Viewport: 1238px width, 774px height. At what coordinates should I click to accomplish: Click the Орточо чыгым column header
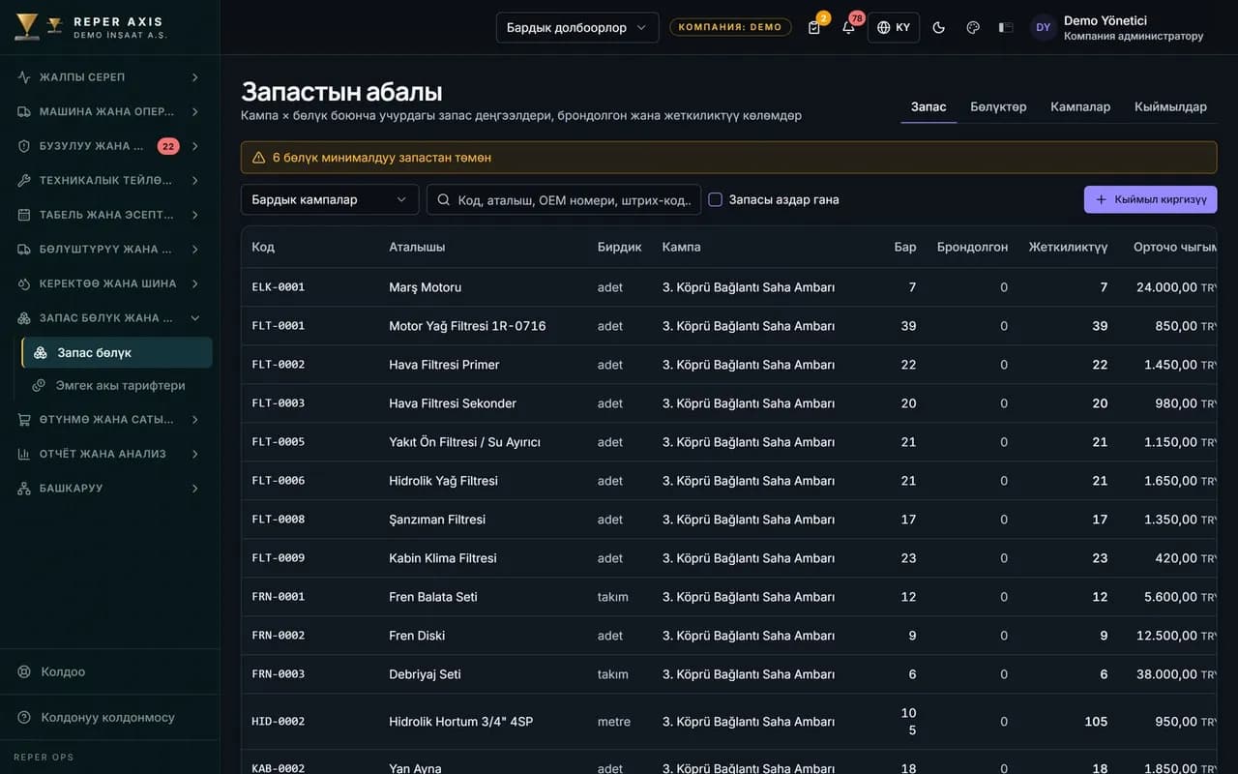1175,247
